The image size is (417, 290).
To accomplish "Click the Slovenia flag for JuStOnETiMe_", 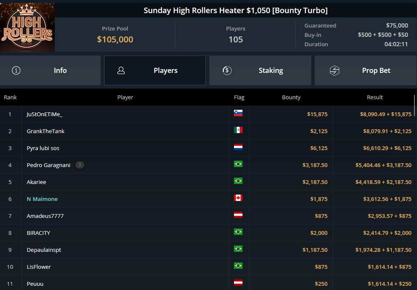I will coord(238,113).
